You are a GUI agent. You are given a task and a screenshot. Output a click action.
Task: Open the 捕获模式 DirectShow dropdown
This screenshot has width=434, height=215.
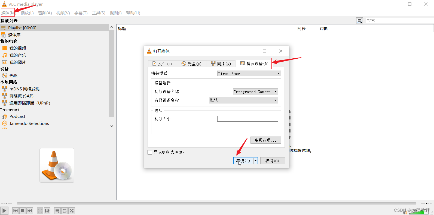coord(249,73)
